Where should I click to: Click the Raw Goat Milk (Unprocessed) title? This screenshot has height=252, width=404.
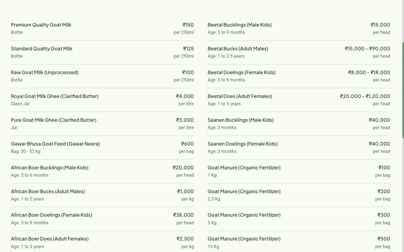pos(45,73)
